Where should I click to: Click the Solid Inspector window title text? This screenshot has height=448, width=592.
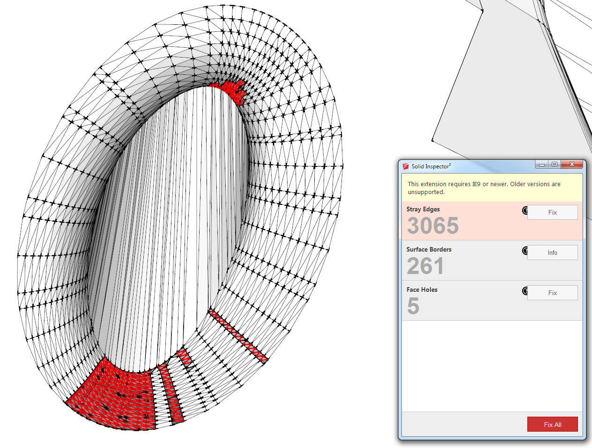point(431,166)
